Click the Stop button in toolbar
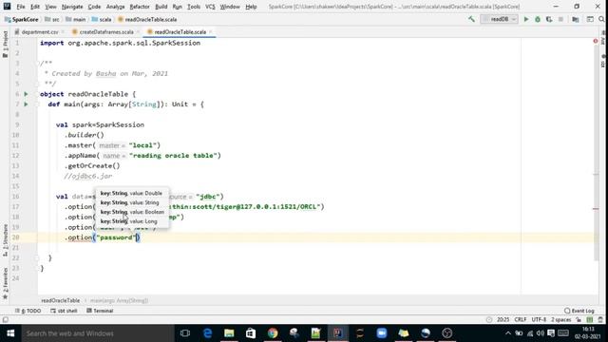 pyautogui.click(x=560, y=19)
